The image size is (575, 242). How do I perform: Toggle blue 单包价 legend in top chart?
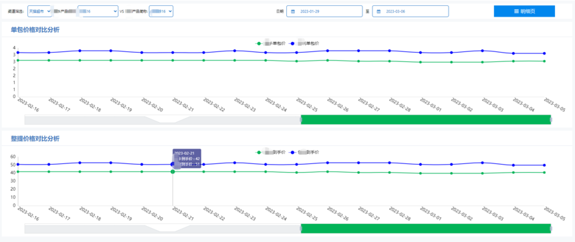click(304, 43)
